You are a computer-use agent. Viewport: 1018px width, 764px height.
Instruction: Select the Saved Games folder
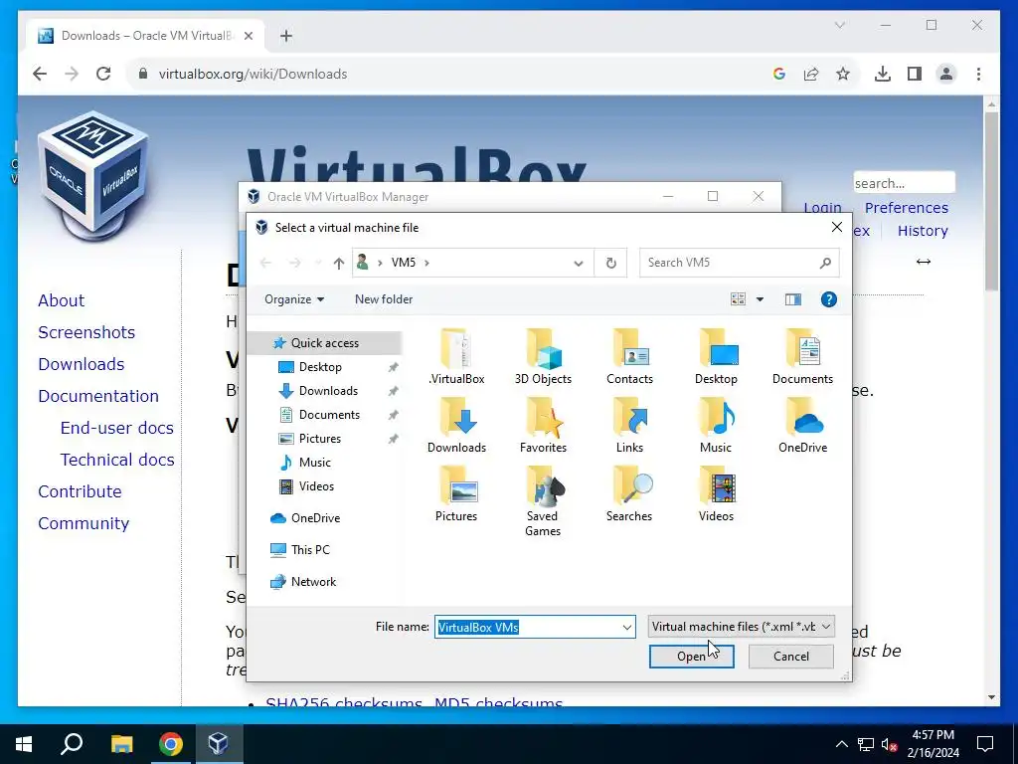543,501
